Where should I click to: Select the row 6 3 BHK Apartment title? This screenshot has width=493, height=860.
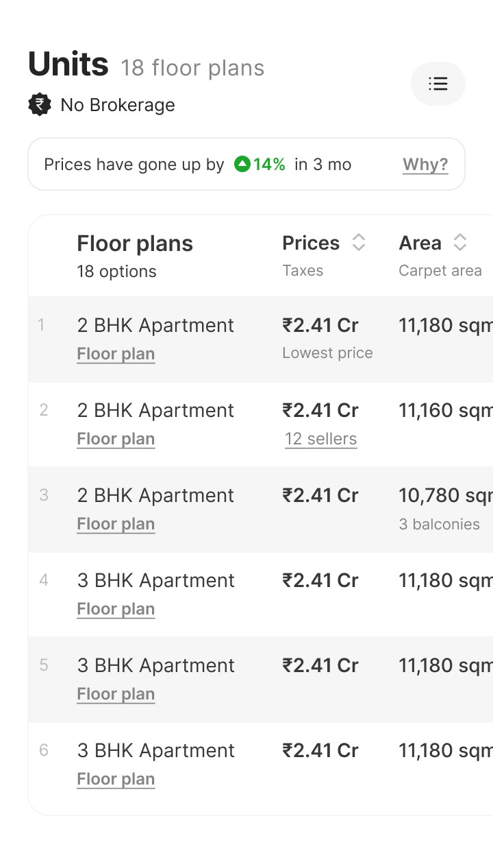[156, 750]
